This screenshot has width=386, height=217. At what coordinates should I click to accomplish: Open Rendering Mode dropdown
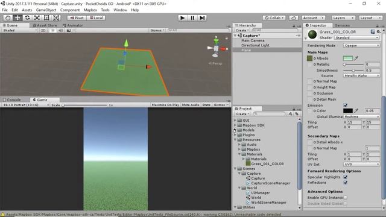coord(361,46)
